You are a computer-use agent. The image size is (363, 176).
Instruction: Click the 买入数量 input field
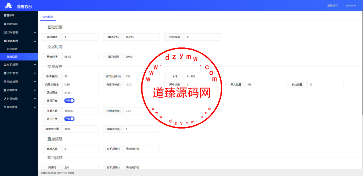tap(264, 84)
